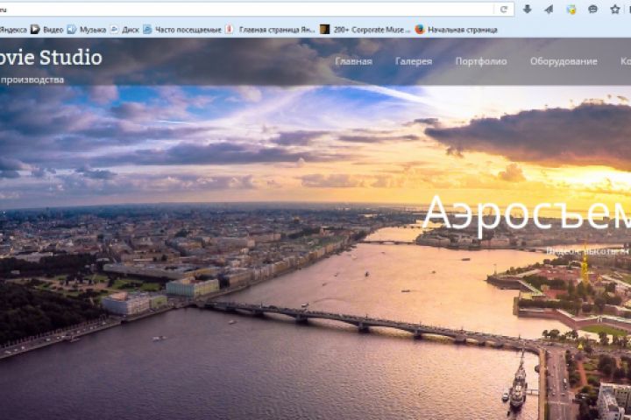
Task: Open the Начальная страница bookmark
Action: pos(456,30)
